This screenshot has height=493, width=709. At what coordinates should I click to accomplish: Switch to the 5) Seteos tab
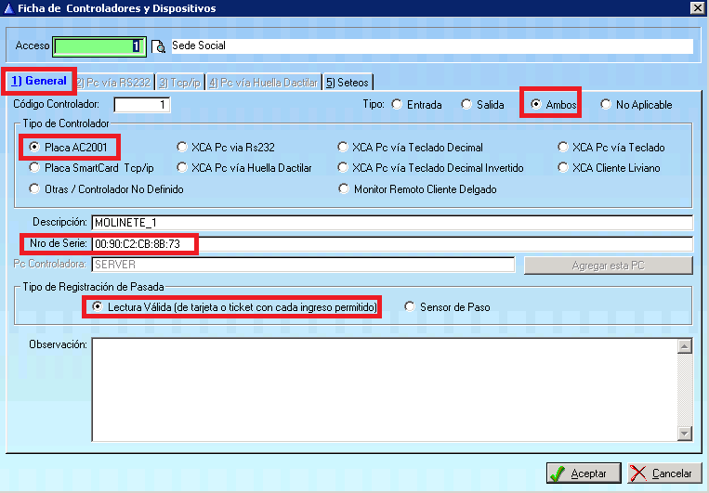(346, 83)
